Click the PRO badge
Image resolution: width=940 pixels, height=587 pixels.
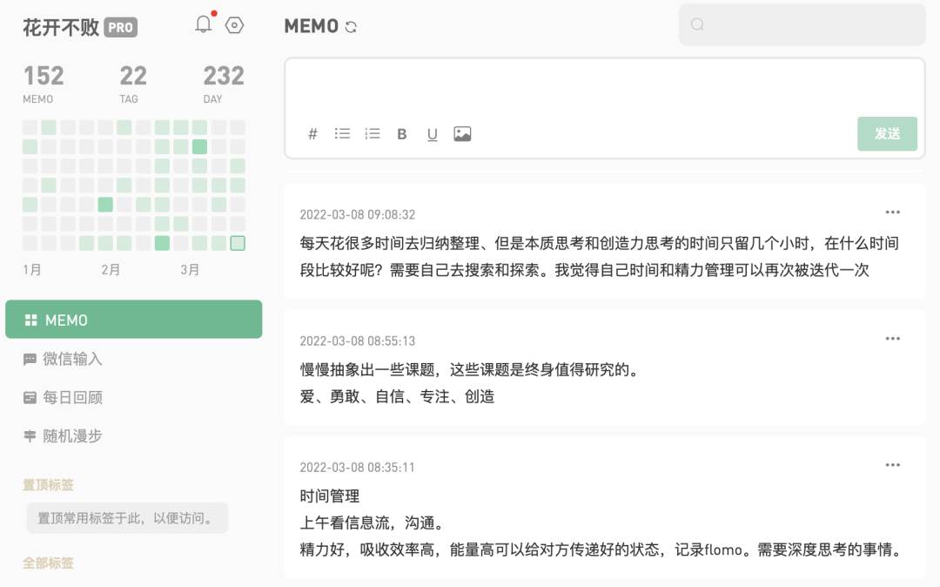pyautogui.click(x=120, y=27)
